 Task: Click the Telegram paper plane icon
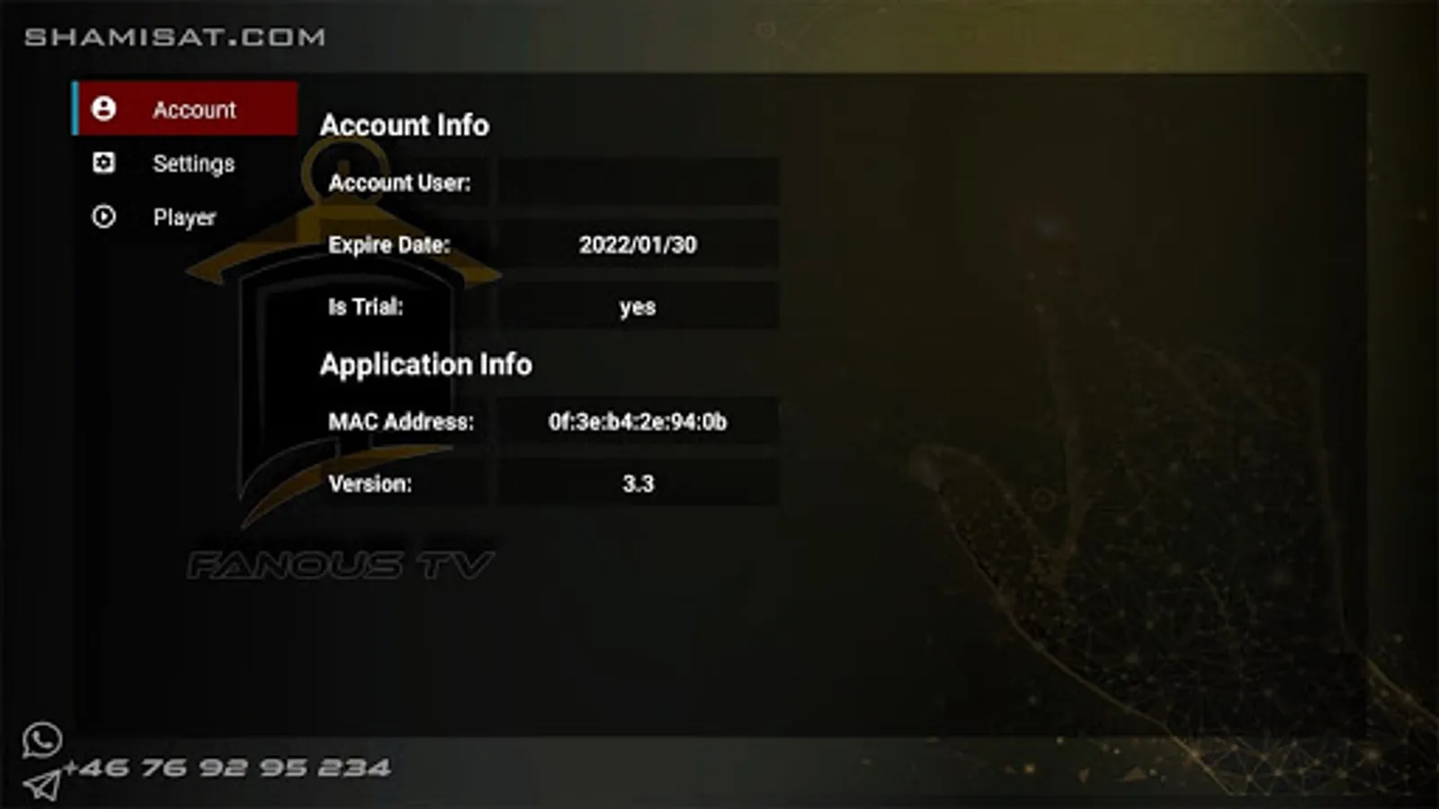coord(41,785)
